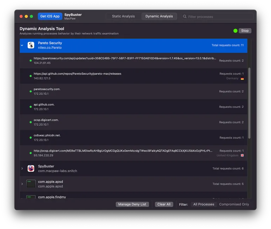Click IP address 93.184.220.29
Screen dimensions: 271x229
point(43,155)
